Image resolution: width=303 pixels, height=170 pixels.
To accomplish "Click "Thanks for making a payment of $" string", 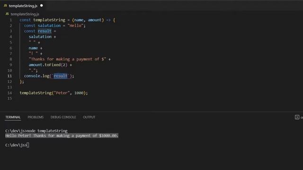I will [x=67, y=59].
